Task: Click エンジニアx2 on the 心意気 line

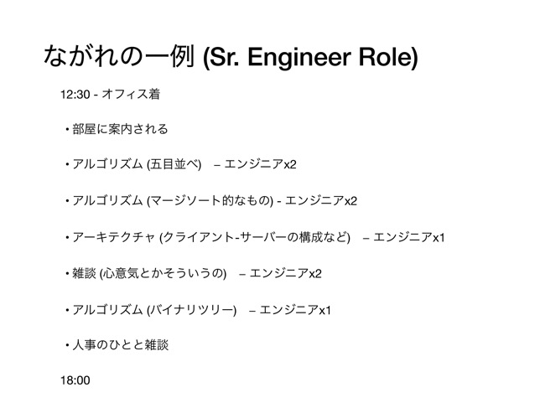Action: 285,273
